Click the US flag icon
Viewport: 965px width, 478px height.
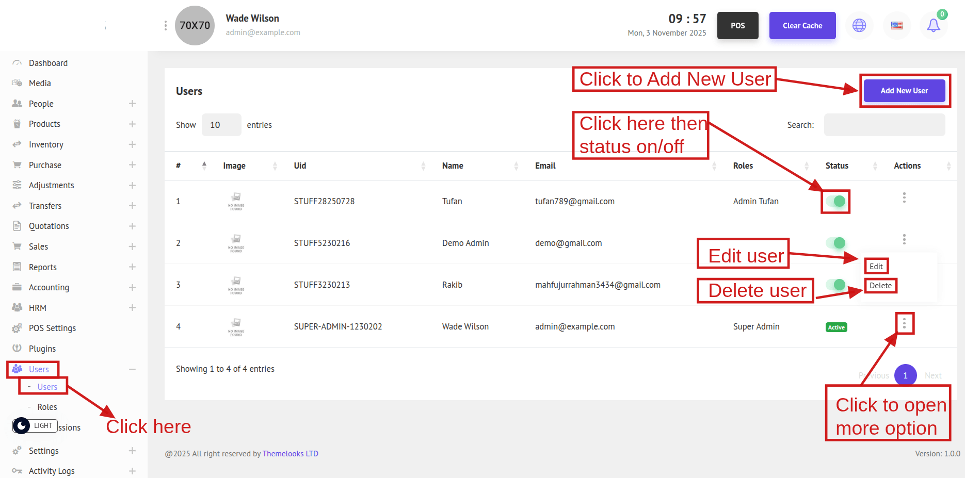(897, 25)
